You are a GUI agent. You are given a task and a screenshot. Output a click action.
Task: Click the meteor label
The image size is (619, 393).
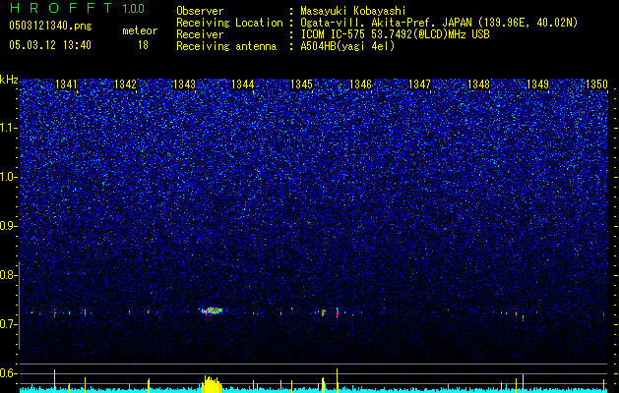(x=140, y=30)
